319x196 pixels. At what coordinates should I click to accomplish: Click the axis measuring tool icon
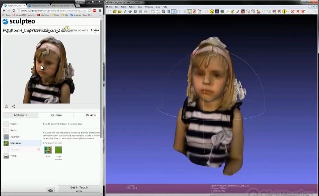(227, 12)
